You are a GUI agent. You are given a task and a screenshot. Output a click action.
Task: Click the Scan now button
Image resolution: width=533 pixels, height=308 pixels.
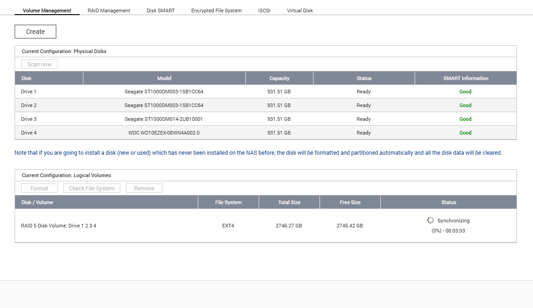(x=39, y=64)
